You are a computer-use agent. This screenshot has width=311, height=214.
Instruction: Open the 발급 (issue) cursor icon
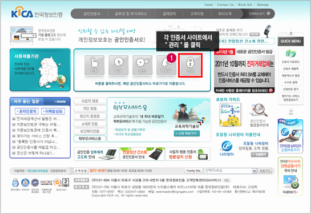[x=119, y=65]
